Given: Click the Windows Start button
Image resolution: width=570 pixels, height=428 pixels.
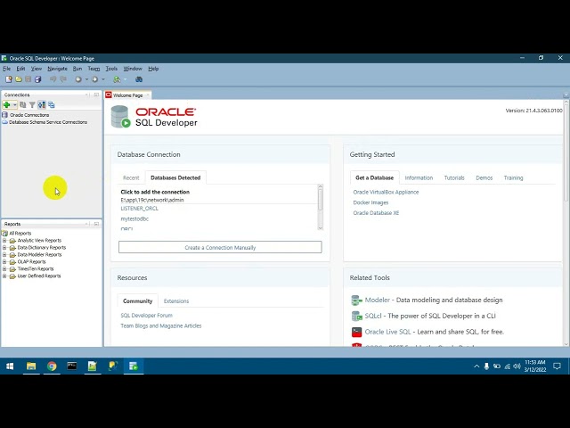Looking at the screenshot, I should point(10,366).
